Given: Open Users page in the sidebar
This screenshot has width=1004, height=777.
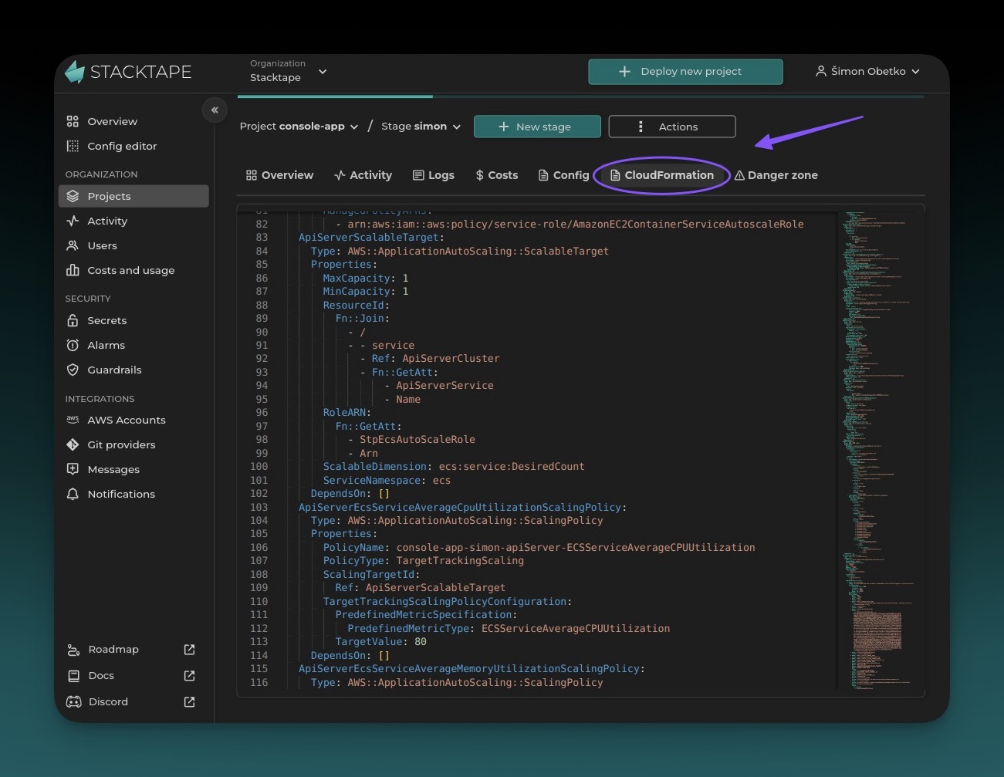Looking at the screenshot, I should tap(102, 245).
